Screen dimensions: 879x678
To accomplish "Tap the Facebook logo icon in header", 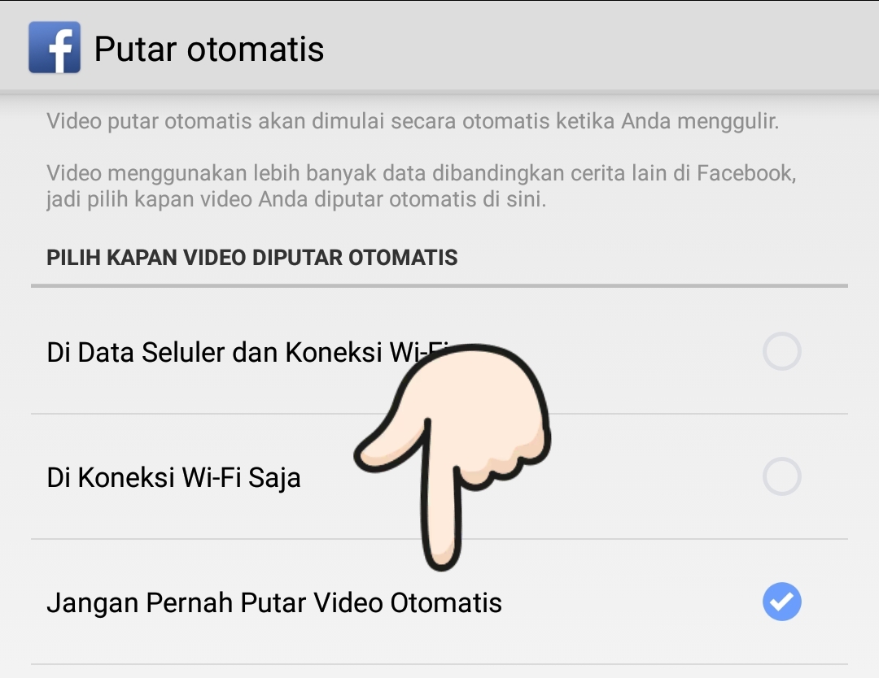I will click(x=55, y=48).
